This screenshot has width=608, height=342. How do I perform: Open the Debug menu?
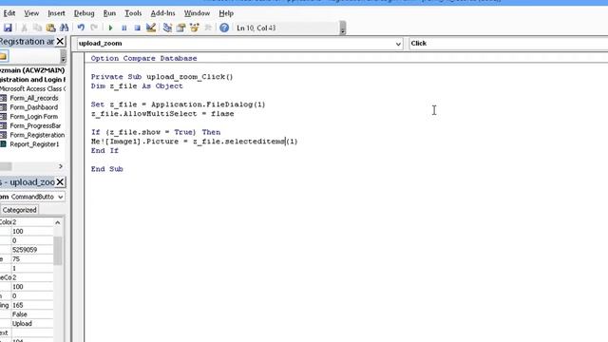(x=85, y=13)
